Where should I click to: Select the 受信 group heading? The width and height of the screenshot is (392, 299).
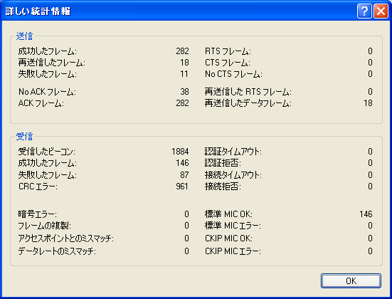click(24, 137)
